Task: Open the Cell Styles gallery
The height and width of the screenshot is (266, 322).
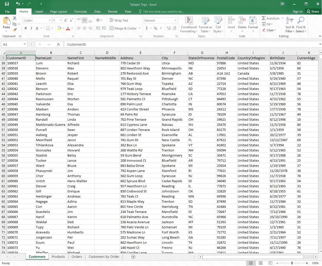Action: coord(218,25)
